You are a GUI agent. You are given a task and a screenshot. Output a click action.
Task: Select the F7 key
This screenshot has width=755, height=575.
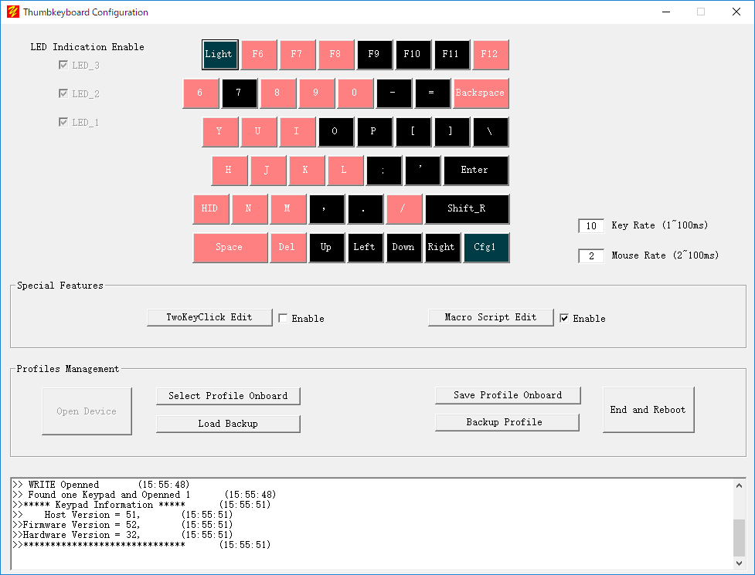297,54
